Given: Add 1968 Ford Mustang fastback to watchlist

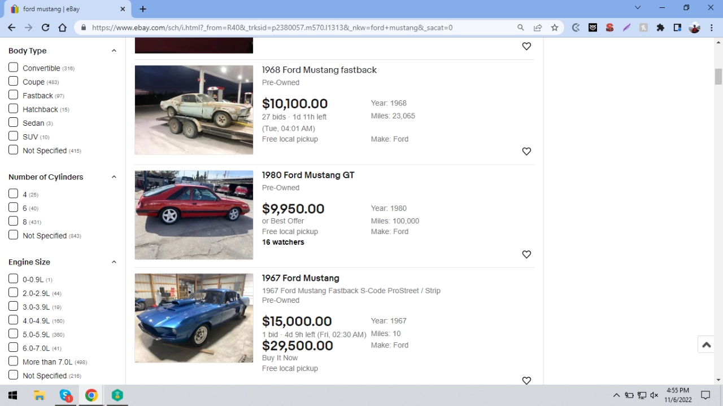Looking at the screenshot, I should tap(526, 151).
